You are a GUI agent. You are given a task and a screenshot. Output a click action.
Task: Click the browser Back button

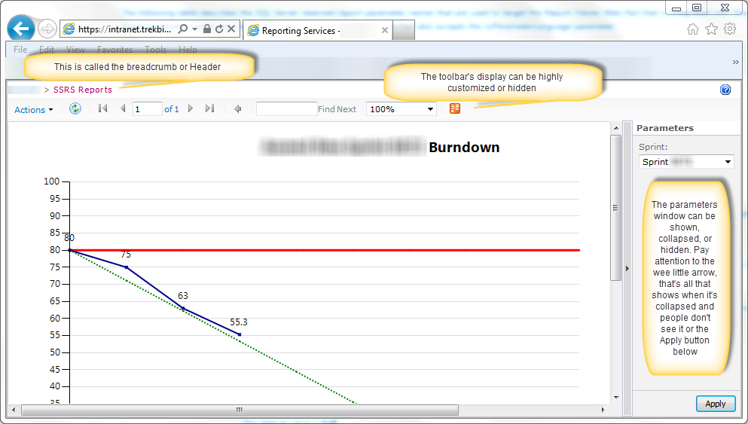click(21, 29)
